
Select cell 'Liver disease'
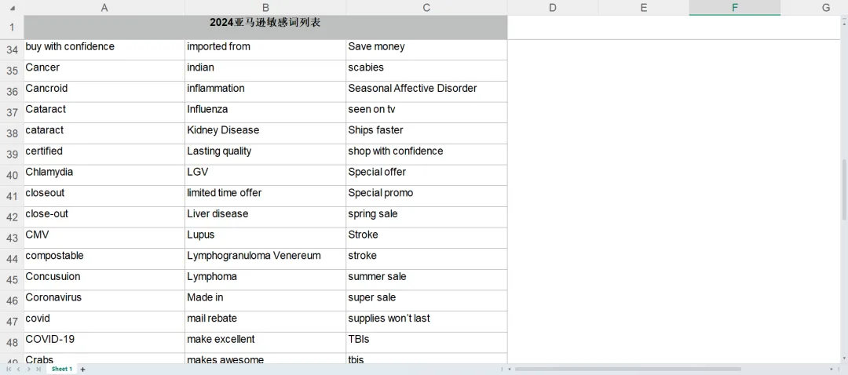pos(265,217)
